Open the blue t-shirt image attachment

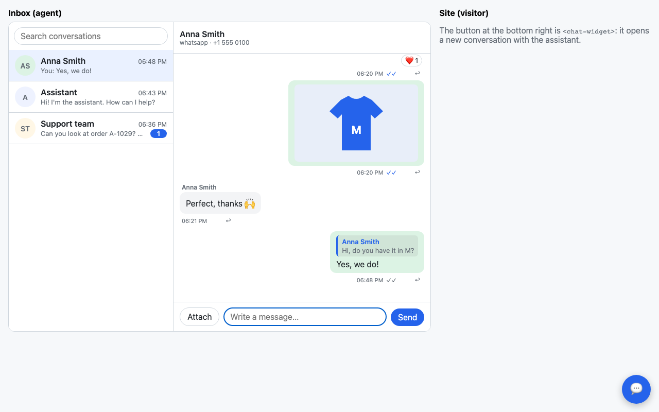click(x=356, y=123)
